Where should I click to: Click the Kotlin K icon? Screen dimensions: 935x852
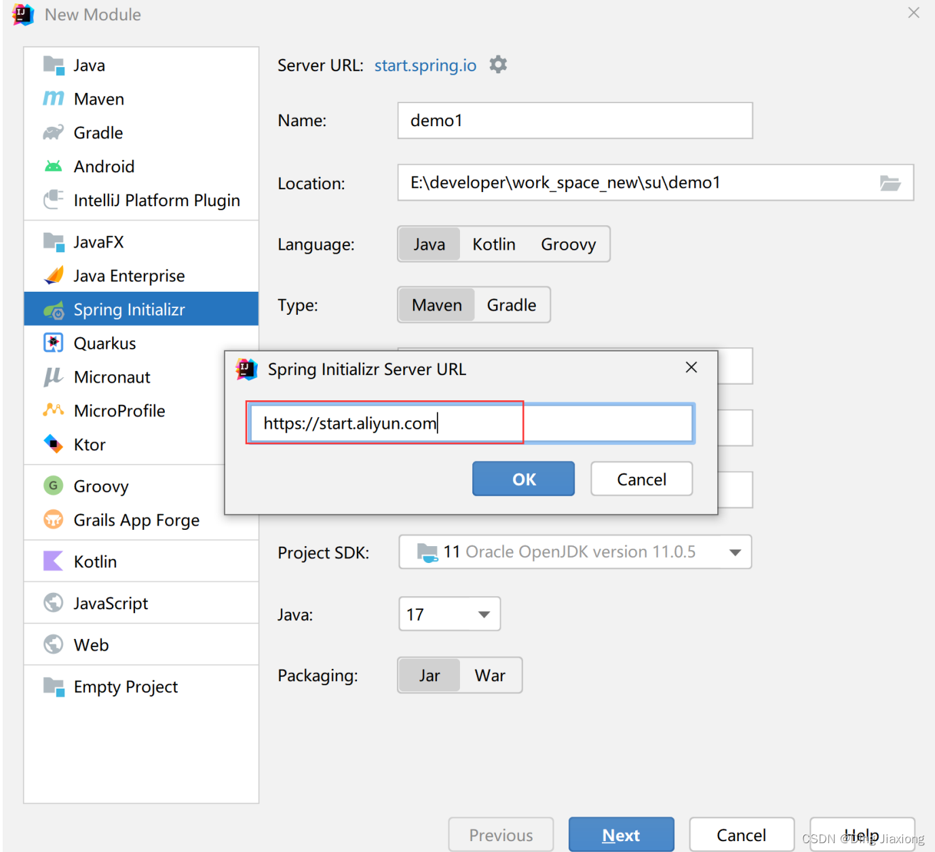click(54, 561)
